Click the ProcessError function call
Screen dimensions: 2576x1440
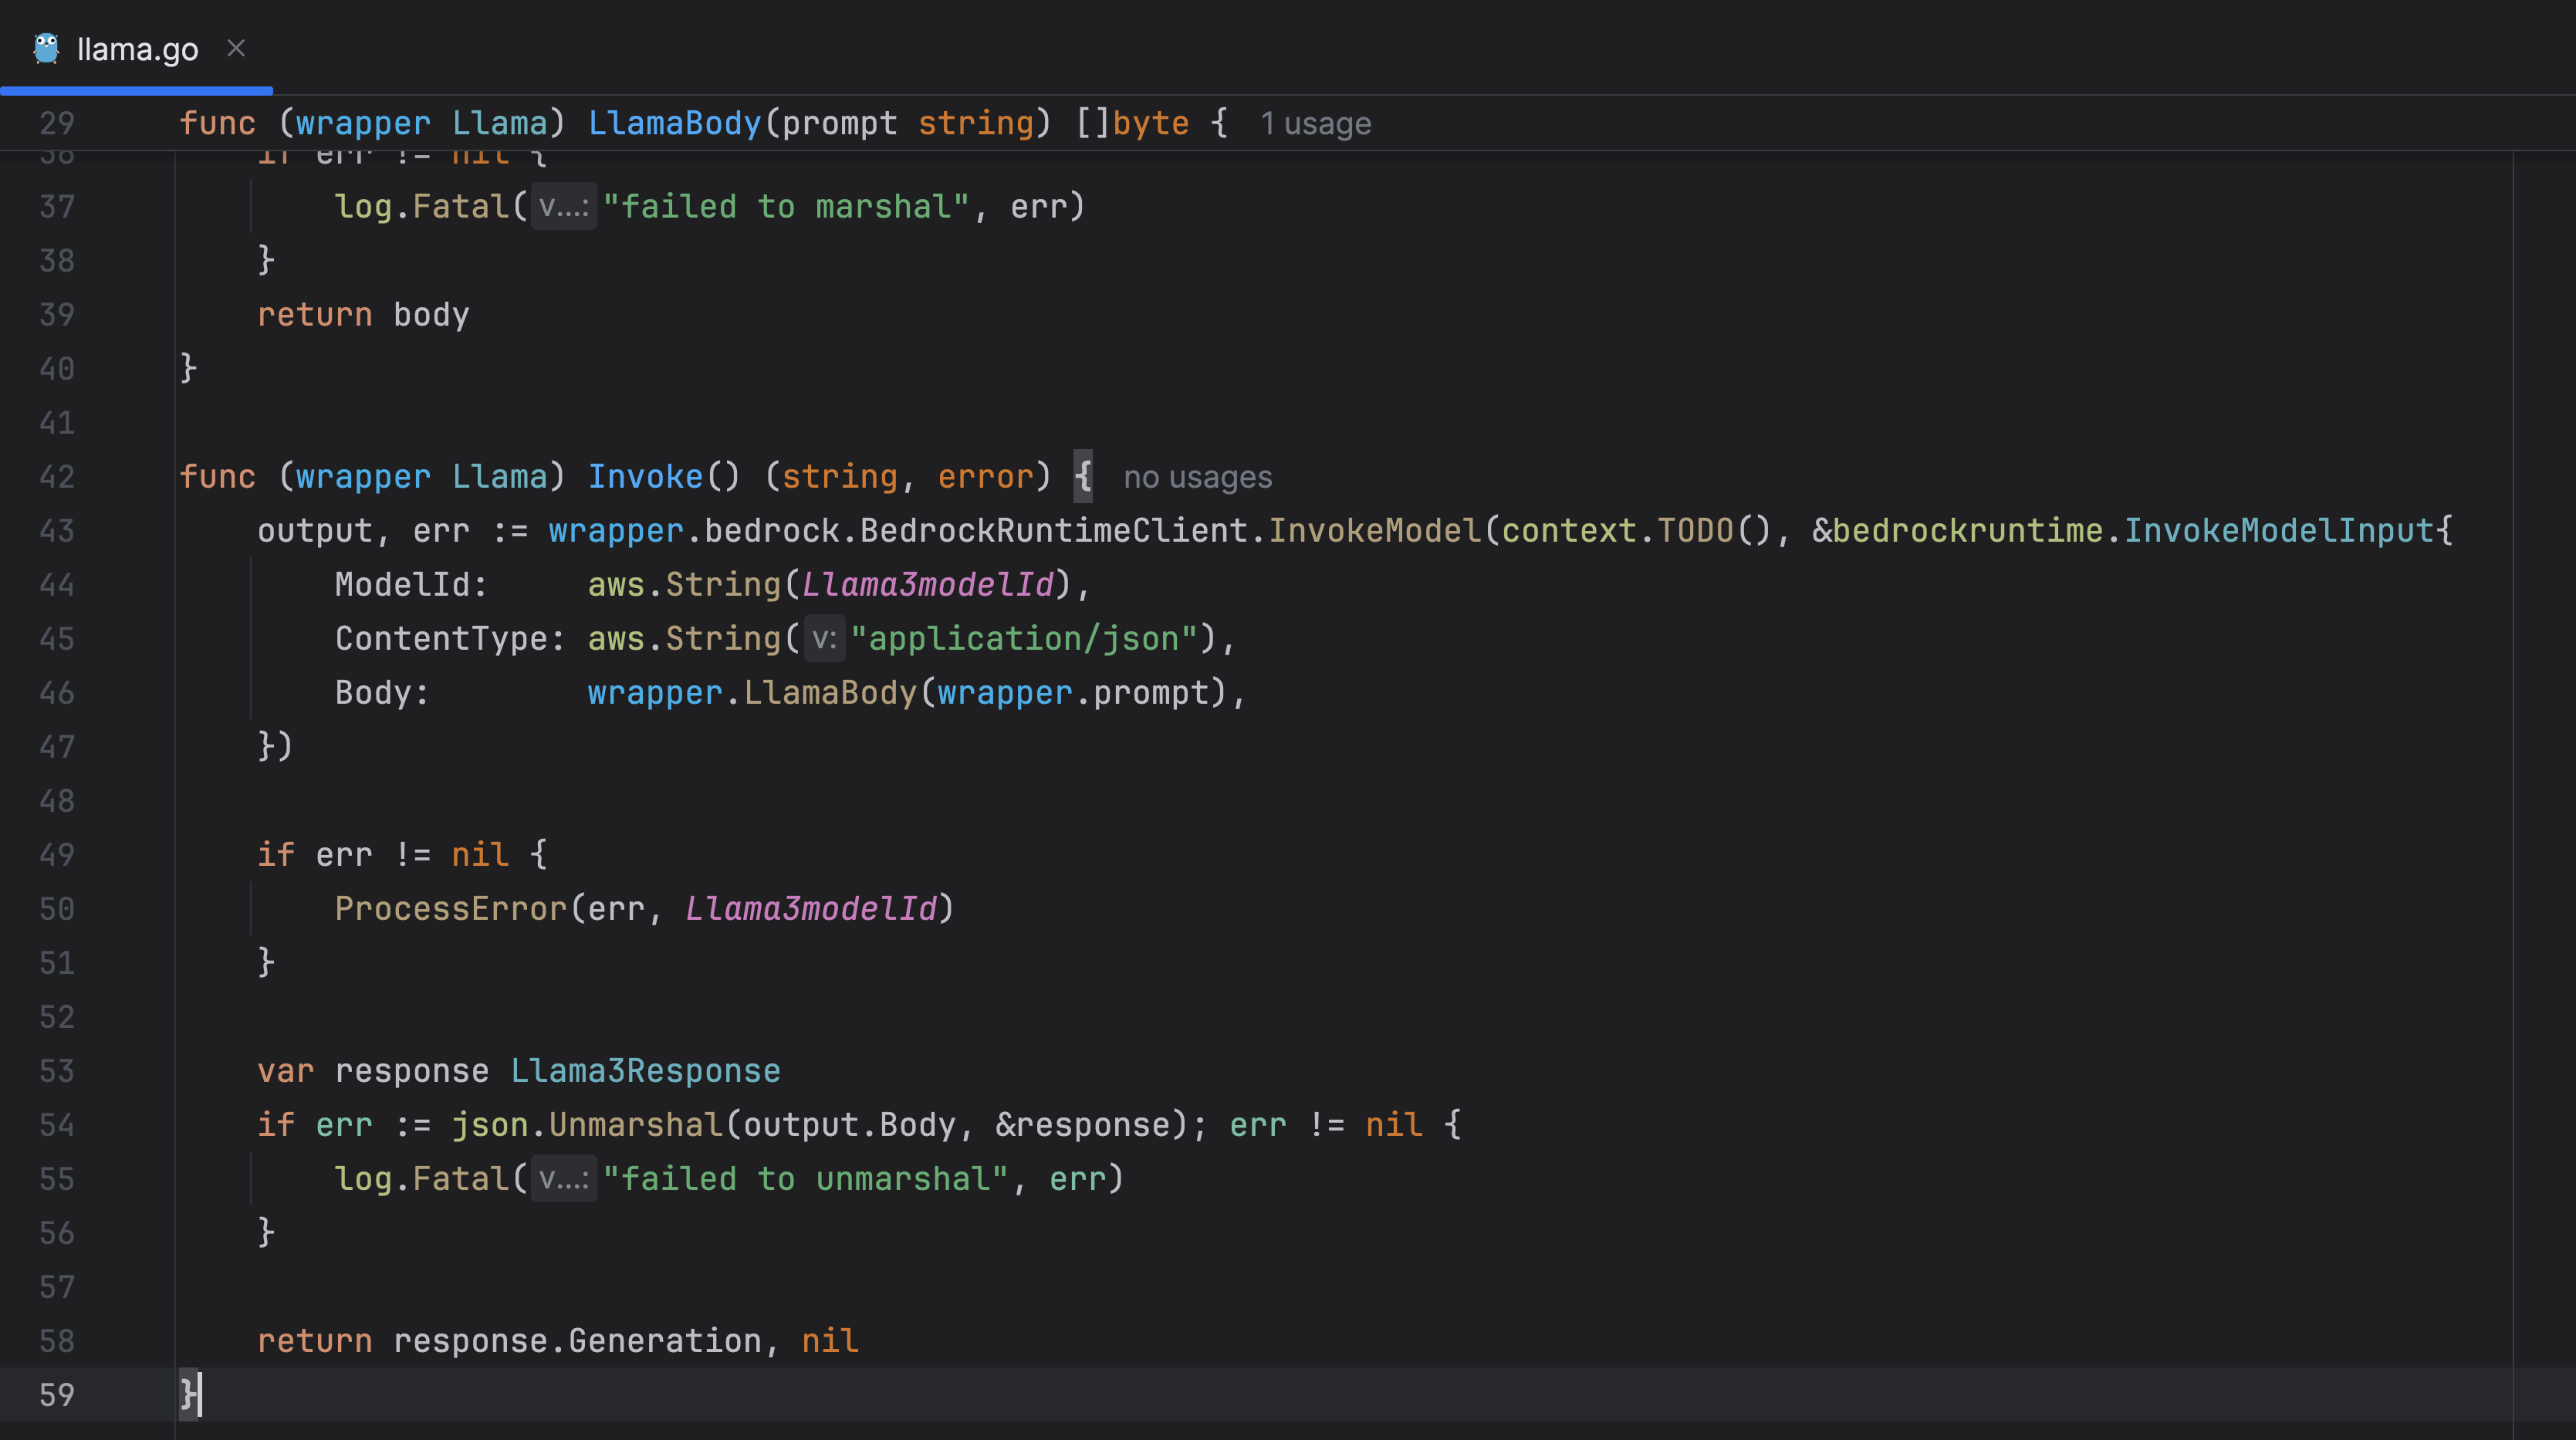(450, 909)
